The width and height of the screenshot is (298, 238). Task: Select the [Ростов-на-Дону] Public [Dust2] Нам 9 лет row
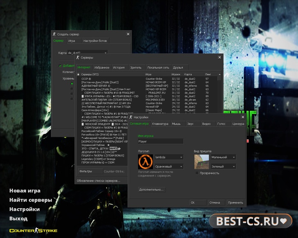click(x=147, y=89)
